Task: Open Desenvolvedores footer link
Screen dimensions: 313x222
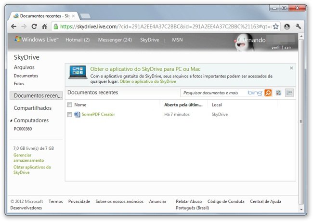Action: (26, 208)
